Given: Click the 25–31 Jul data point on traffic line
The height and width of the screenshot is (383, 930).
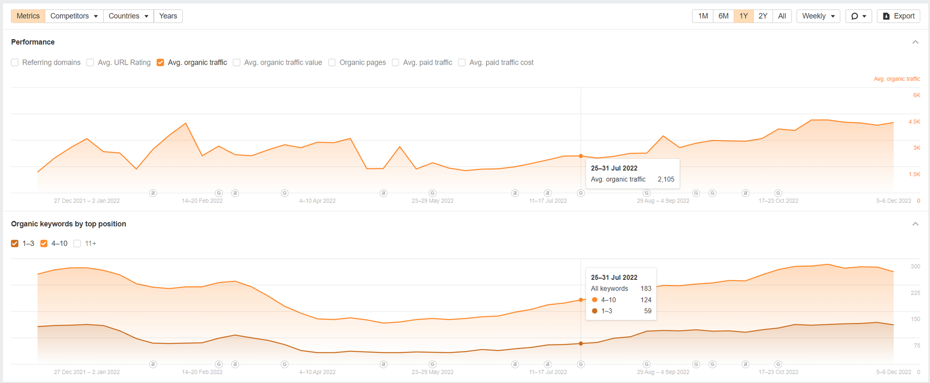Looking at the screenshot, I should point(581,156).
